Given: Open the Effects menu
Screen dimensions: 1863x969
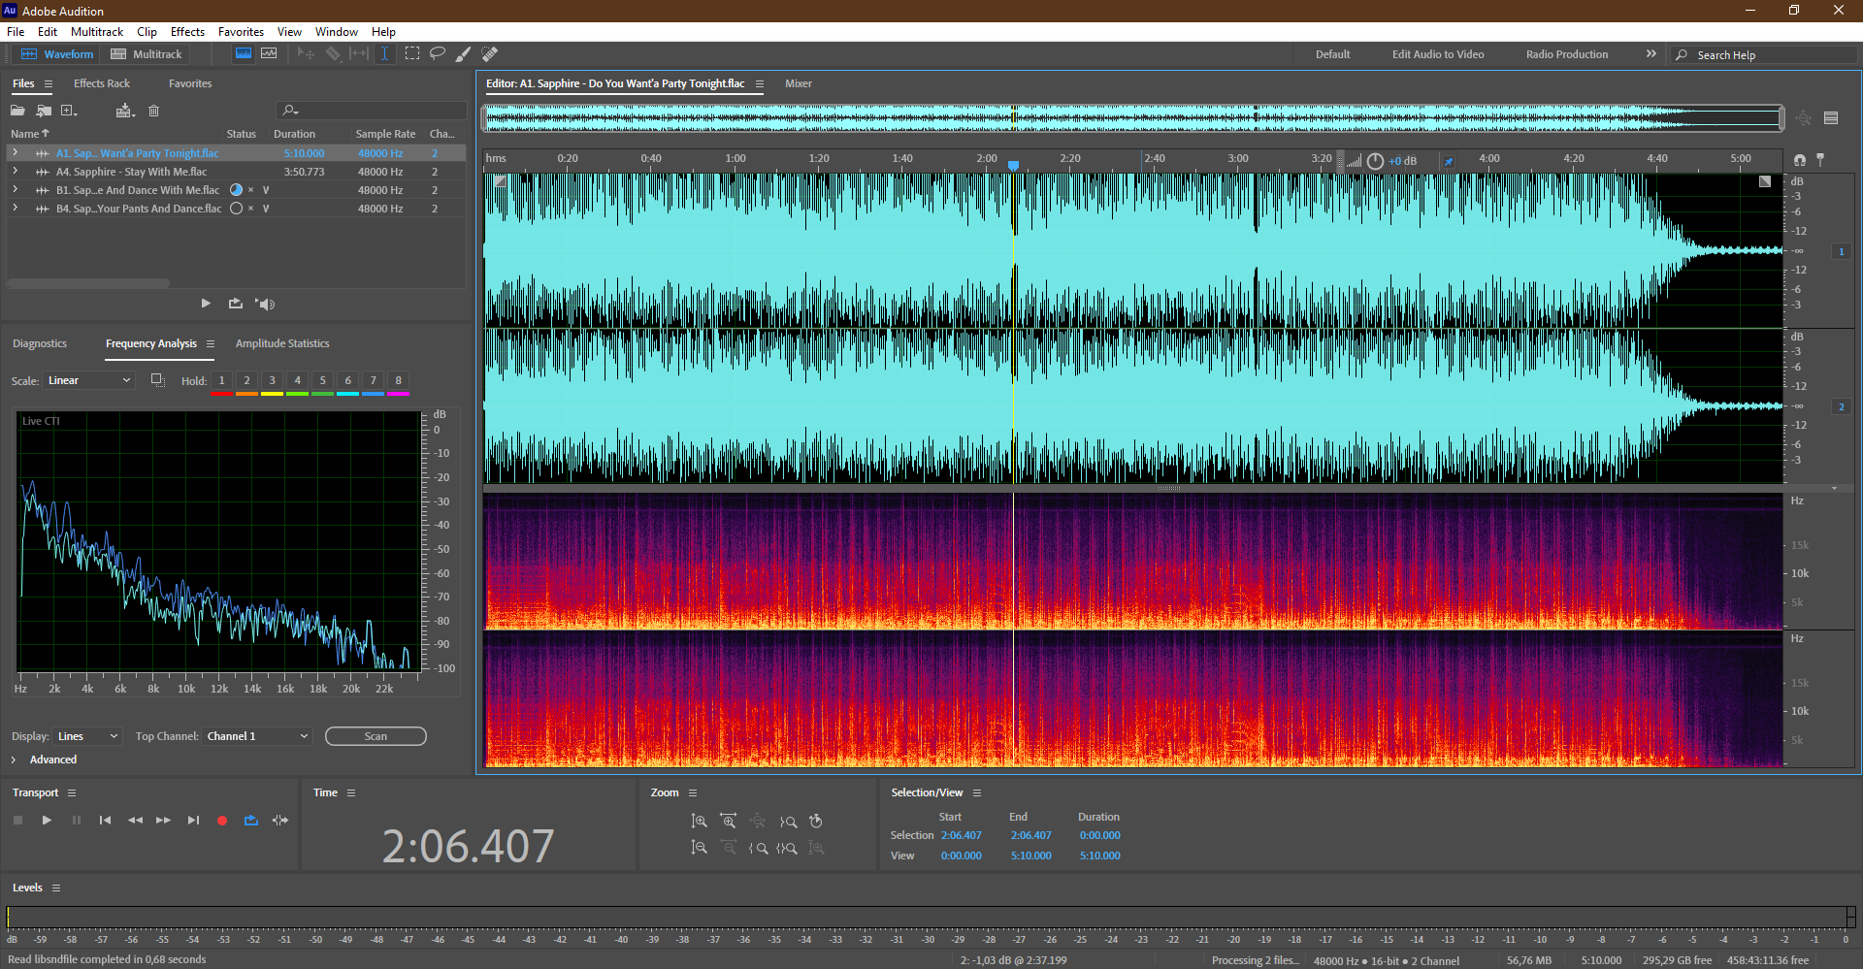Looking at the screenshot, I should [187, 32].
